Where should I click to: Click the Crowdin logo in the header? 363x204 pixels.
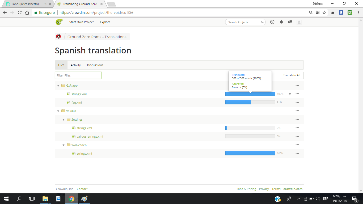tap(59, 22)
